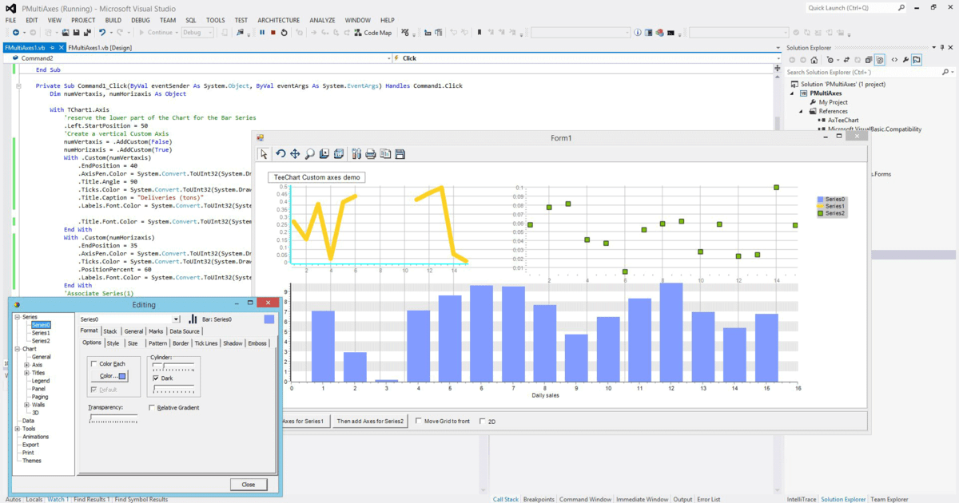
Task: Close the Editing dialog with the Close button
Action: tap(249, 485)
